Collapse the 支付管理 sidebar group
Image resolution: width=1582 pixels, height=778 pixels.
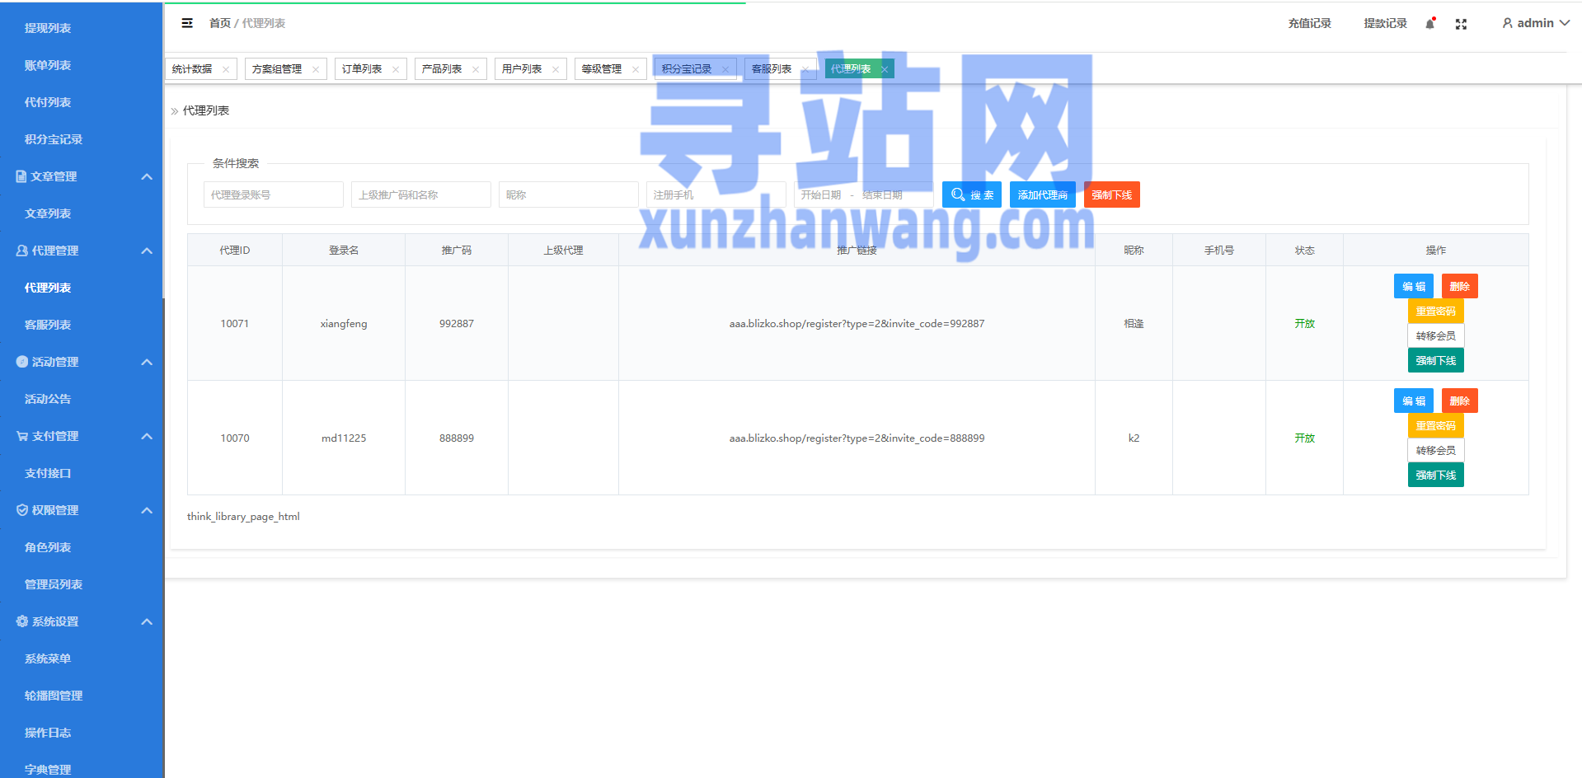coord(147,436)
